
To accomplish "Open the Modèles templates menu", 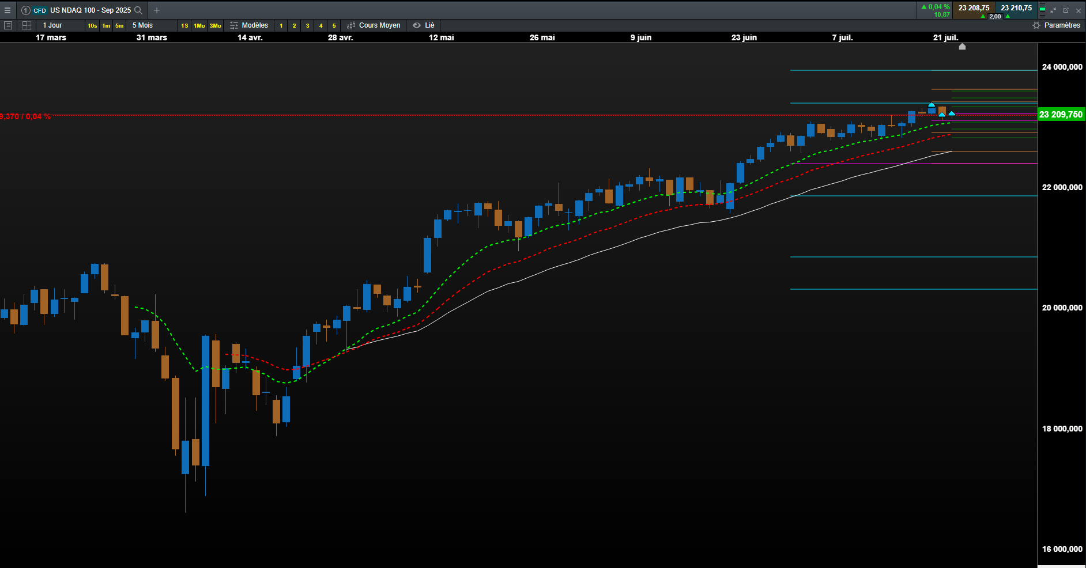I will [x=255, y=25].
